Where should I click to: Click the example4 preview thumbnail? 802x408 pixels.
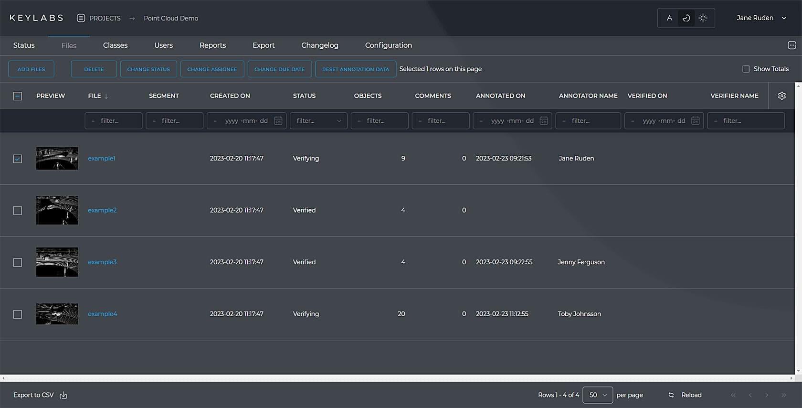click(x=57, y=314)
